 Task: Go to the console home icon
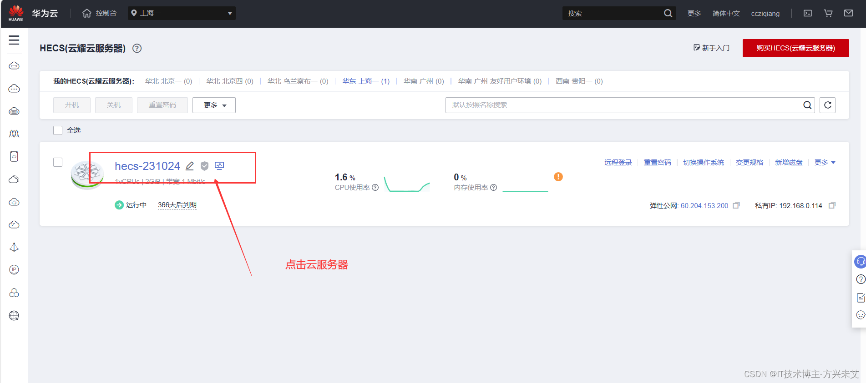[86, 13]
